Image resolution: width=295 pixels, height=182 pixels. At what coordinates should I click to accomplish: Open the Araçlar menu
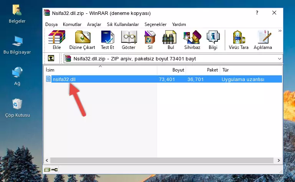coord(94,24)
